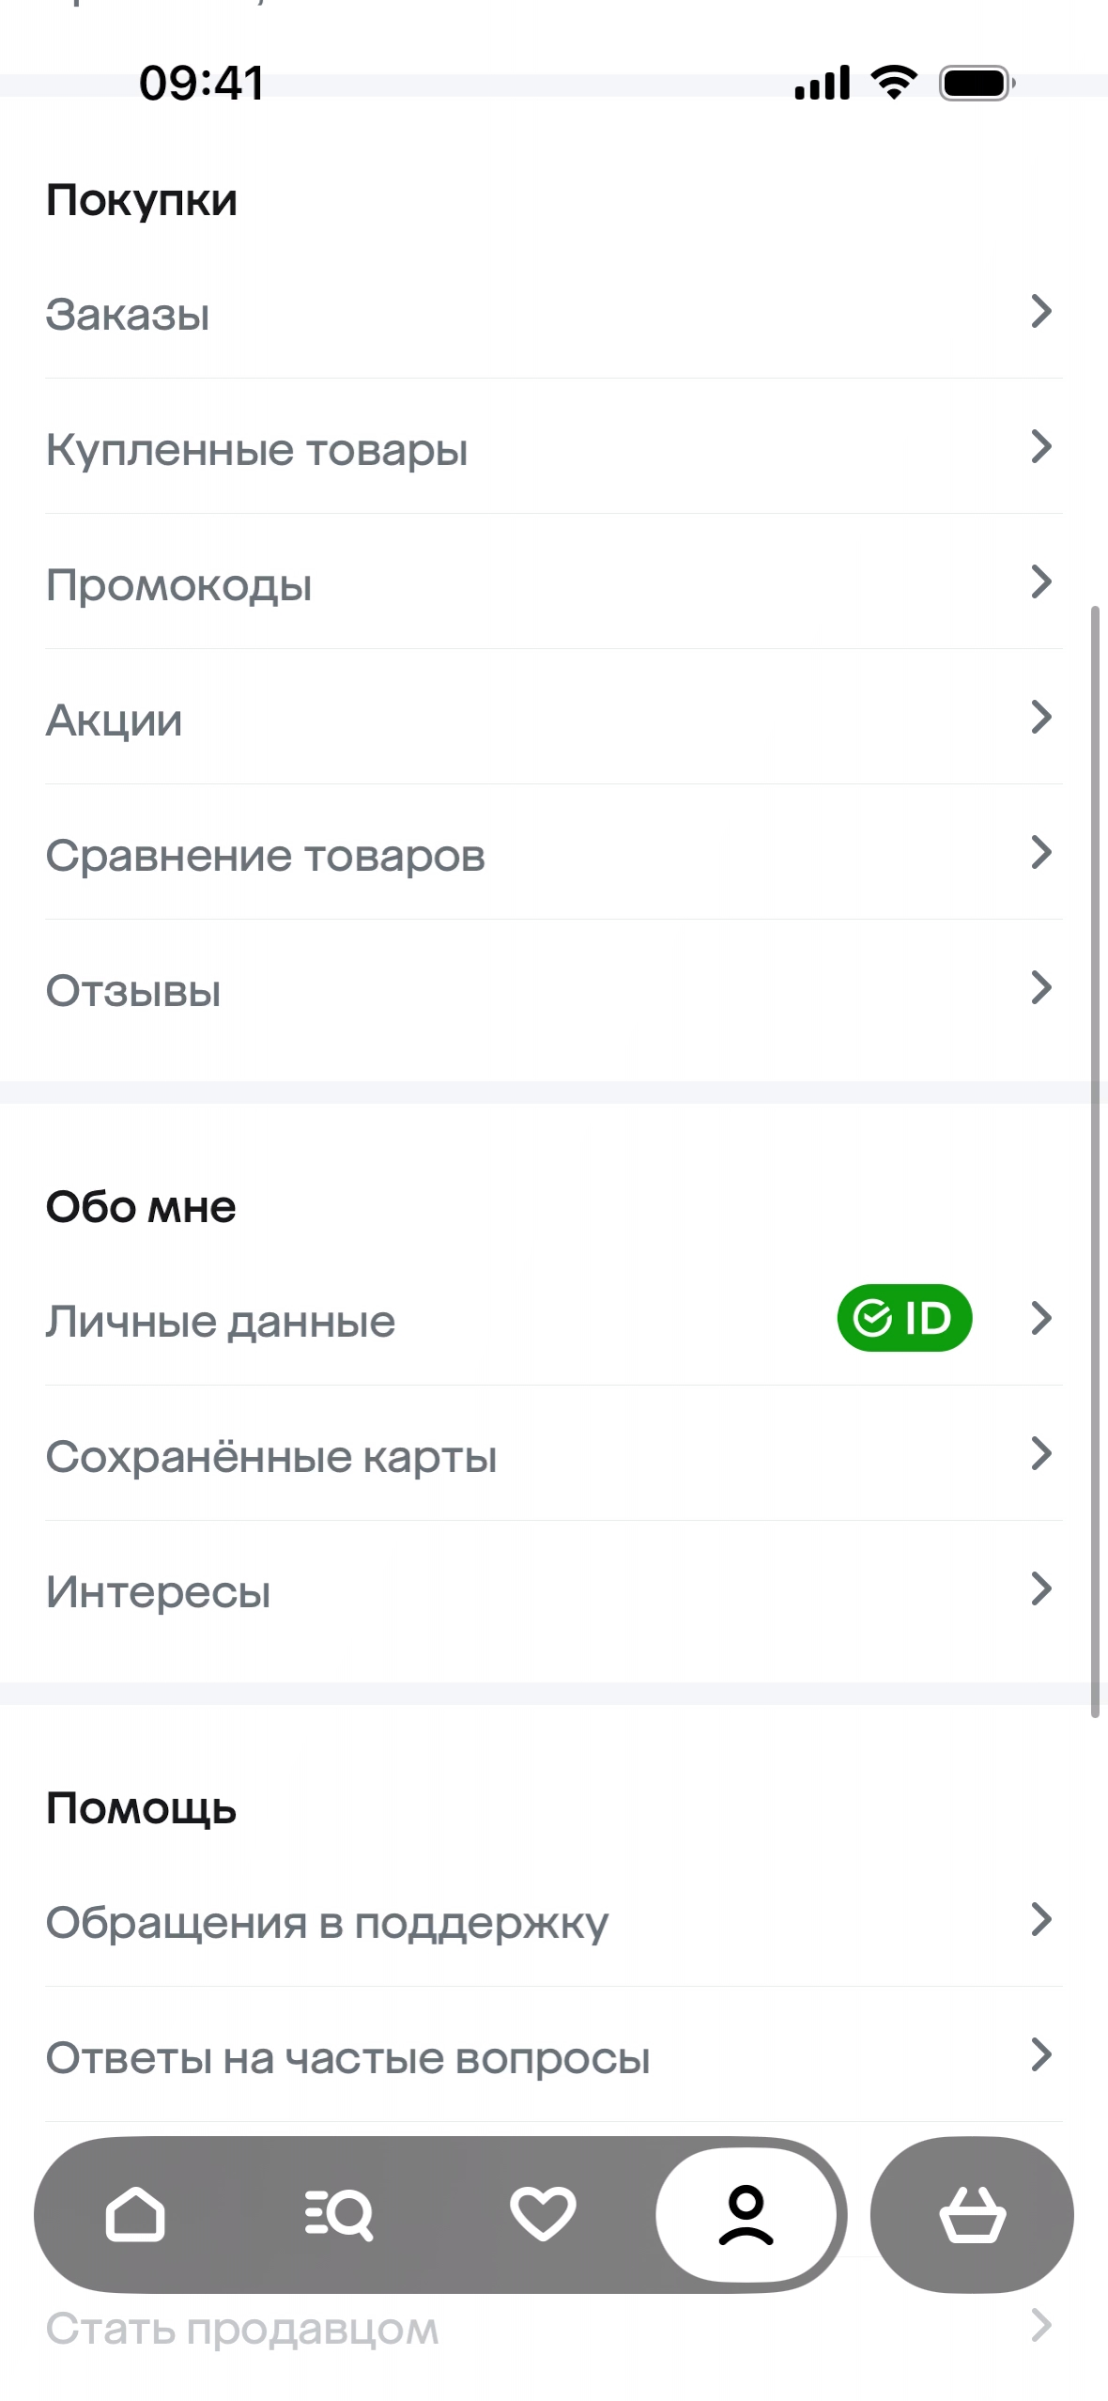Tap chevron next to Промокоды
This screenshot has height=2401, width=1108.
1040,582
